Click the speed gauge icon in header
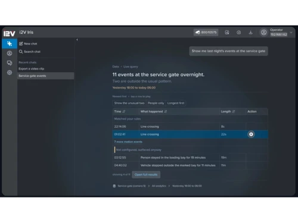This screenshot has height=223, width=298. point(239,32)
